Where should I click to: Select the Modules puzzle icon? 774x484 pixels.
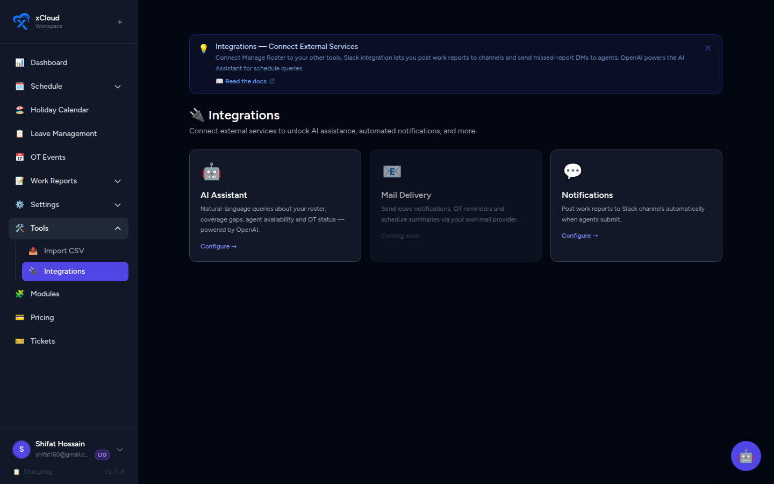click(20, 294)
